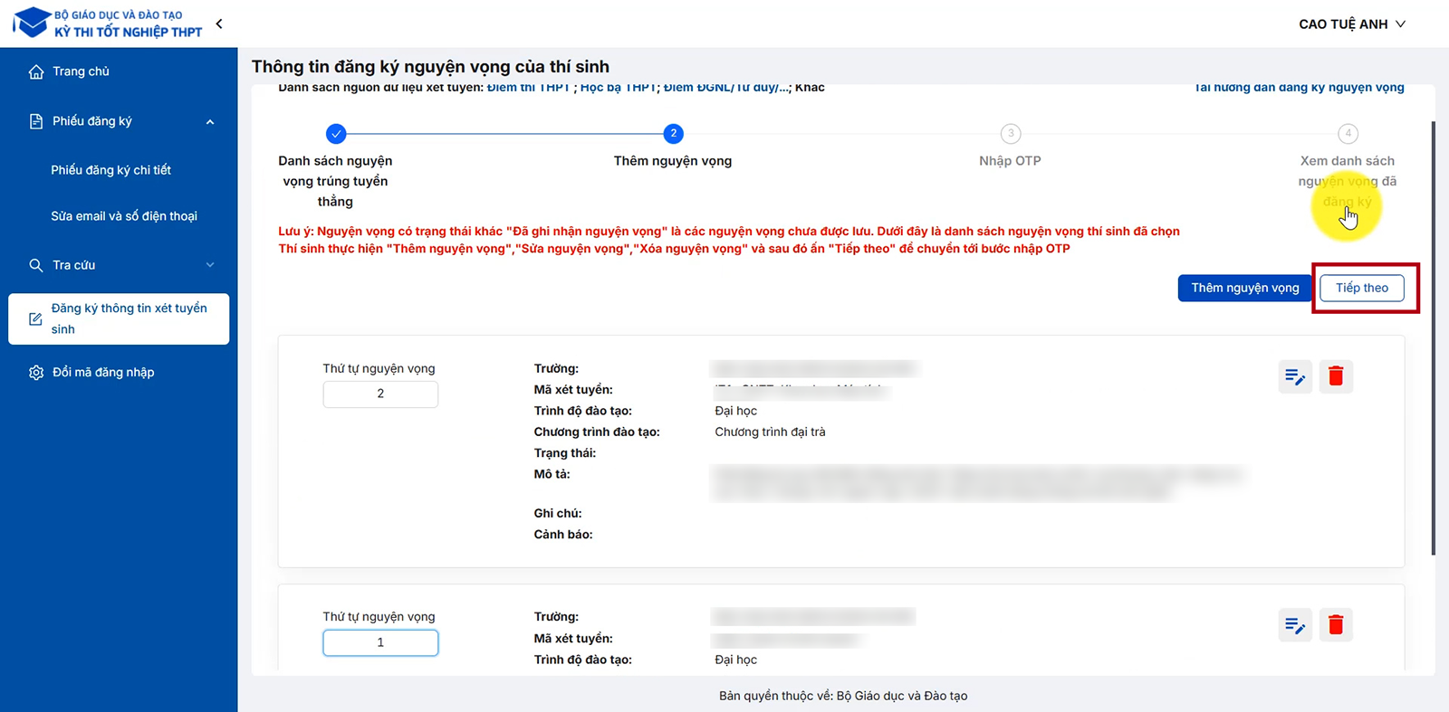Click the completed step 1 checkmark circle
The image size is (1449, 712).
pos(336,134)
